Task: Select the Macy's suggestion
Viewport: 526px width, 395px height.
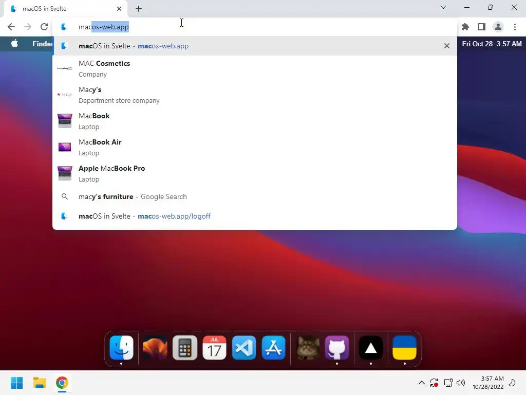Action: [255, 95]
